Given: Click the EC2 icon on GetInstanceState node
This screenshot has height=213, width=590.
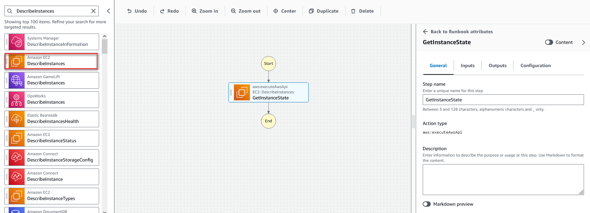Looking at the screenshot, I should point(242,92).
